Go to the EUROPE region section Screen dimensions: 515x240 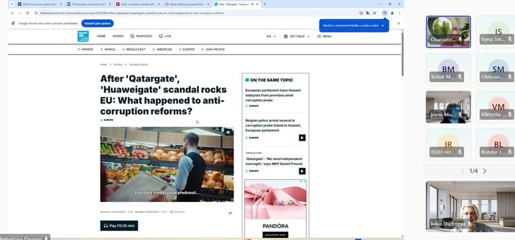tap(187, 50)
